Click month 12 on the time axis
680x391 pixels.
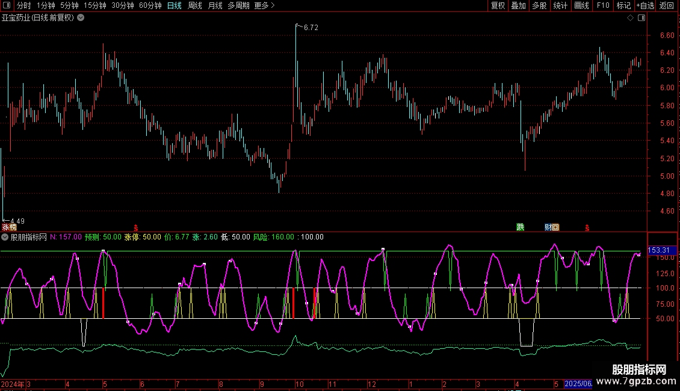(x=372, y=384)
